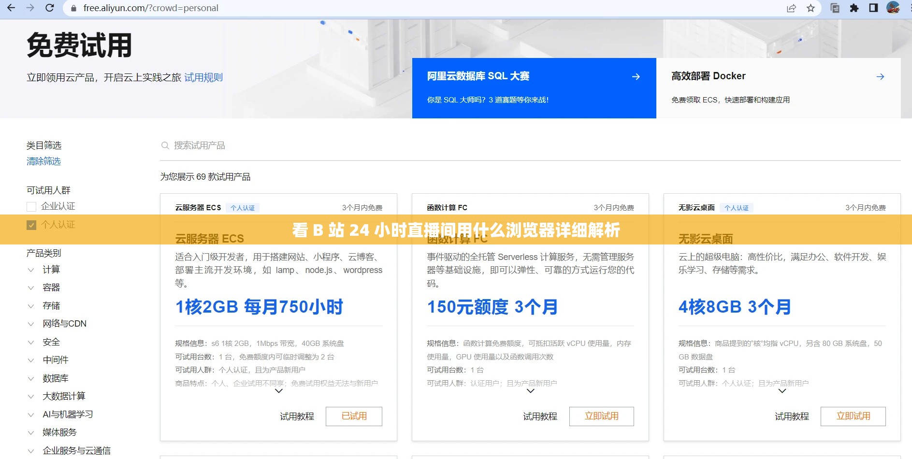Expand the 网络与CDN category
The image size is (912, 459).
tap(31, 324)
